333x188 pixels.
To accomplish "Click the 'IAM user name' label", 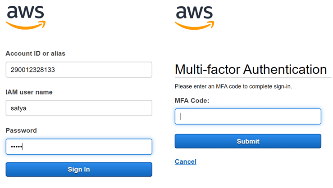I will click(29, 92).
